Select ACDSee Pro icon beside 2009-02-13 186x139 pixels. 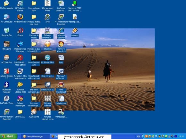tap(34, 112)
